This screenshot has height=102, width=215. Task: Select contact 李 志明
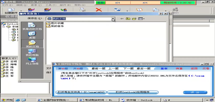click(9, 61)
